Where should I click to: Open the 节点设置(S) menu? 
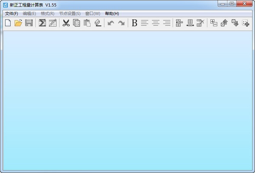point(70,14)
